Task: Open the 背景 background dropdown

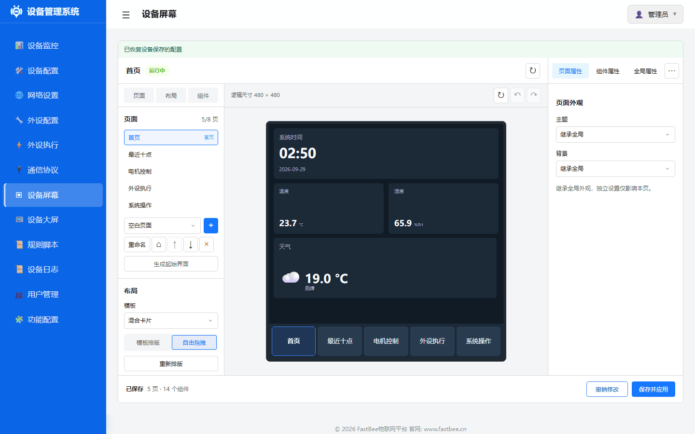Action: [615, 169]
